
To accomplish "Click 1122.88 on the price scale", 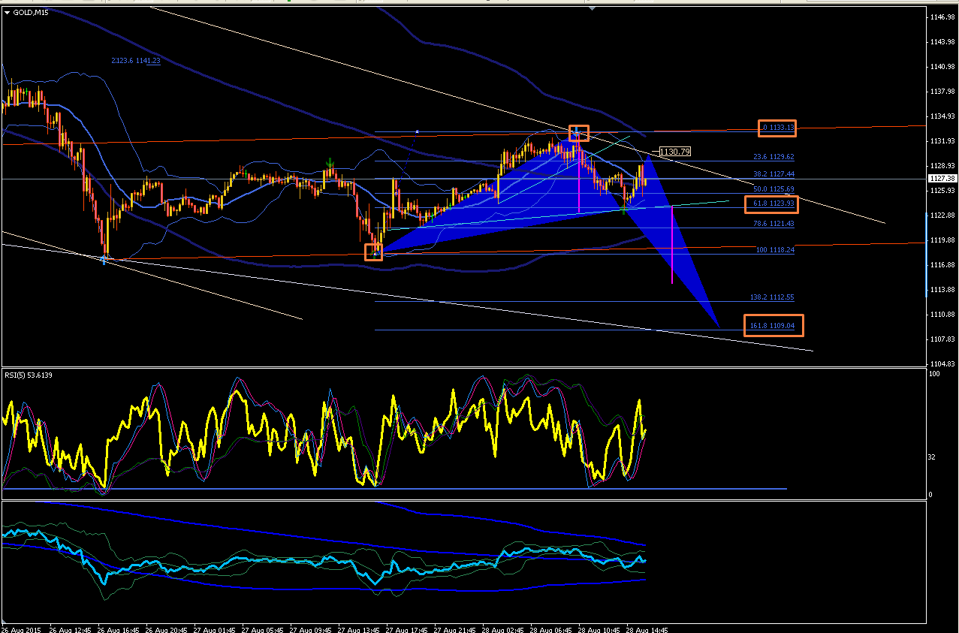I will (942, 216).
